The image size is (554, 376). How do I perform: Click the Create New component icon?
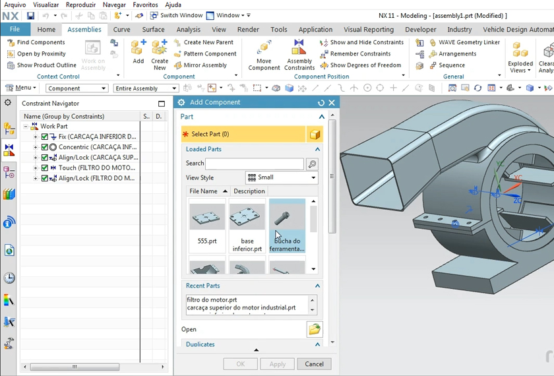click(160, 49)
